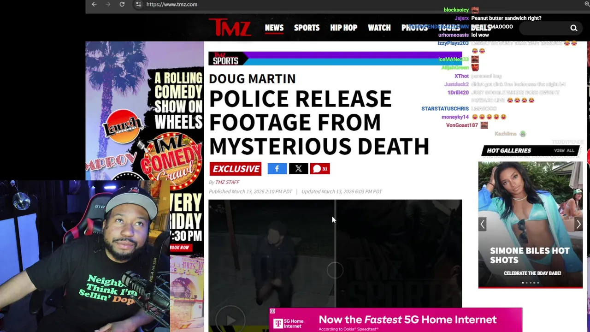Reload the page with the refresh icon
Screen dimensions: 590x332
[122, 4]
